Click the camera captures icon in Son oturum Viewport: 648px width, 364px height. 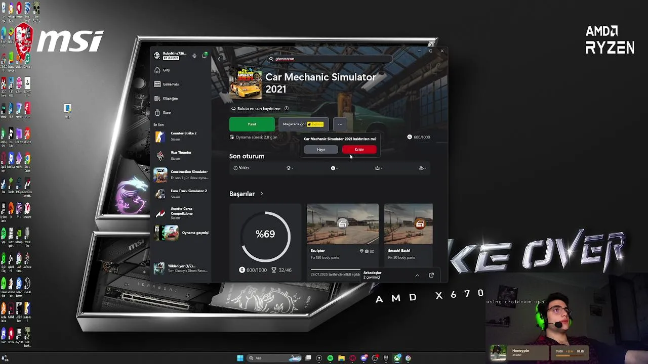[377, 168]
